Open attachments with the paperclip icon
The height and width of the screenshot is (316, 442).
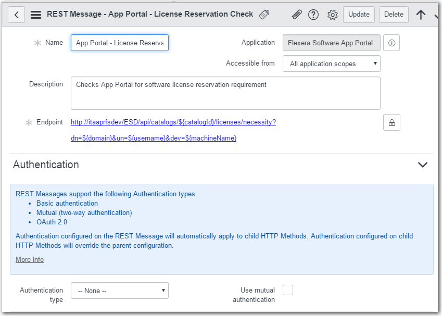point(297,15)
